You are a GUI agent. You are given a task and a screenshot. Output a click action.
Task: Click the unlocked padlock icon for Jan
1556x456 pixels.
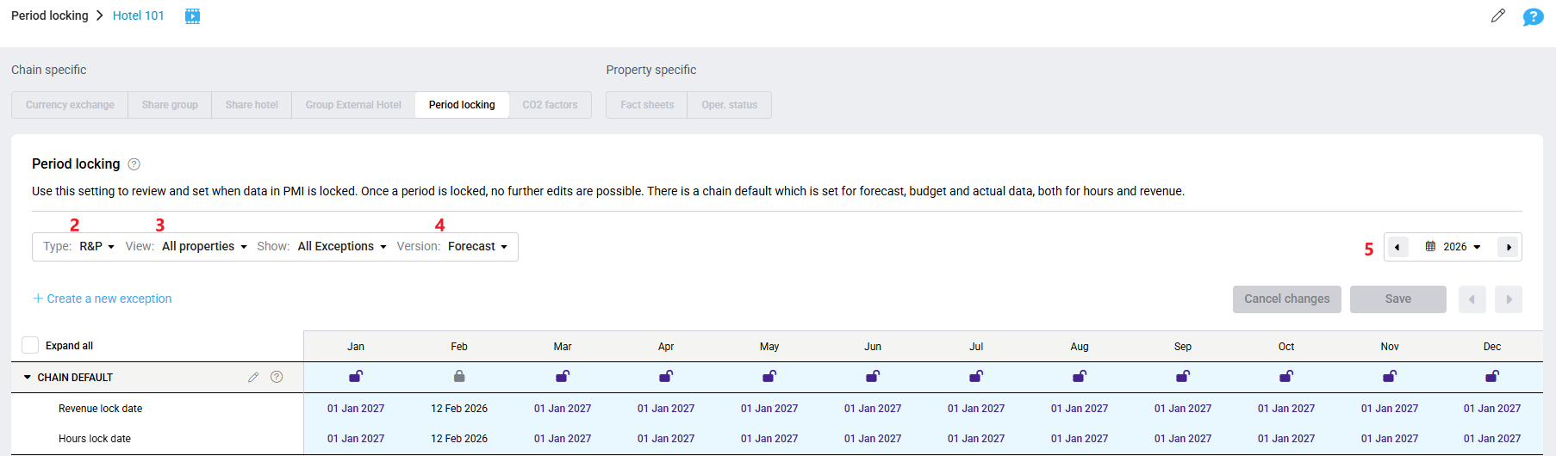coord(356,376)
